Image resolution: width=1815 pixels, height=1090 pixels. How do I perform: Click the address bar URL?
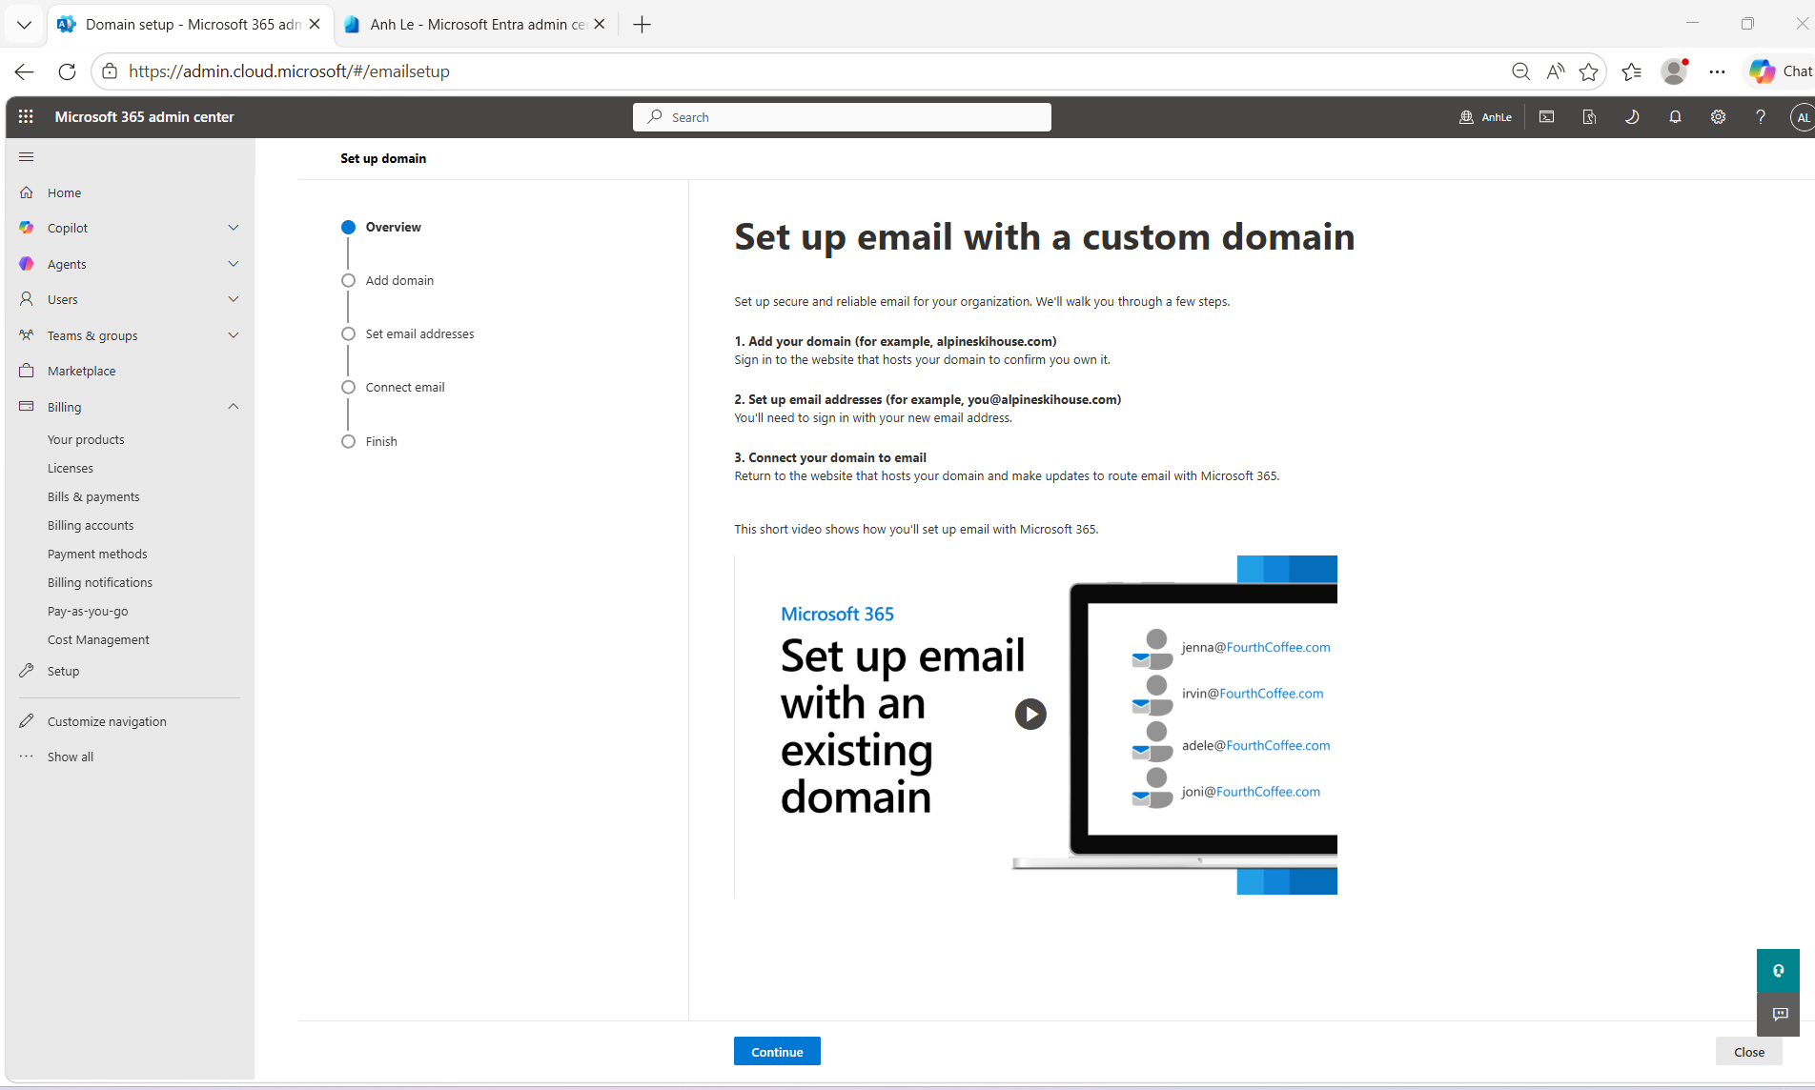(x=289, y=71)
